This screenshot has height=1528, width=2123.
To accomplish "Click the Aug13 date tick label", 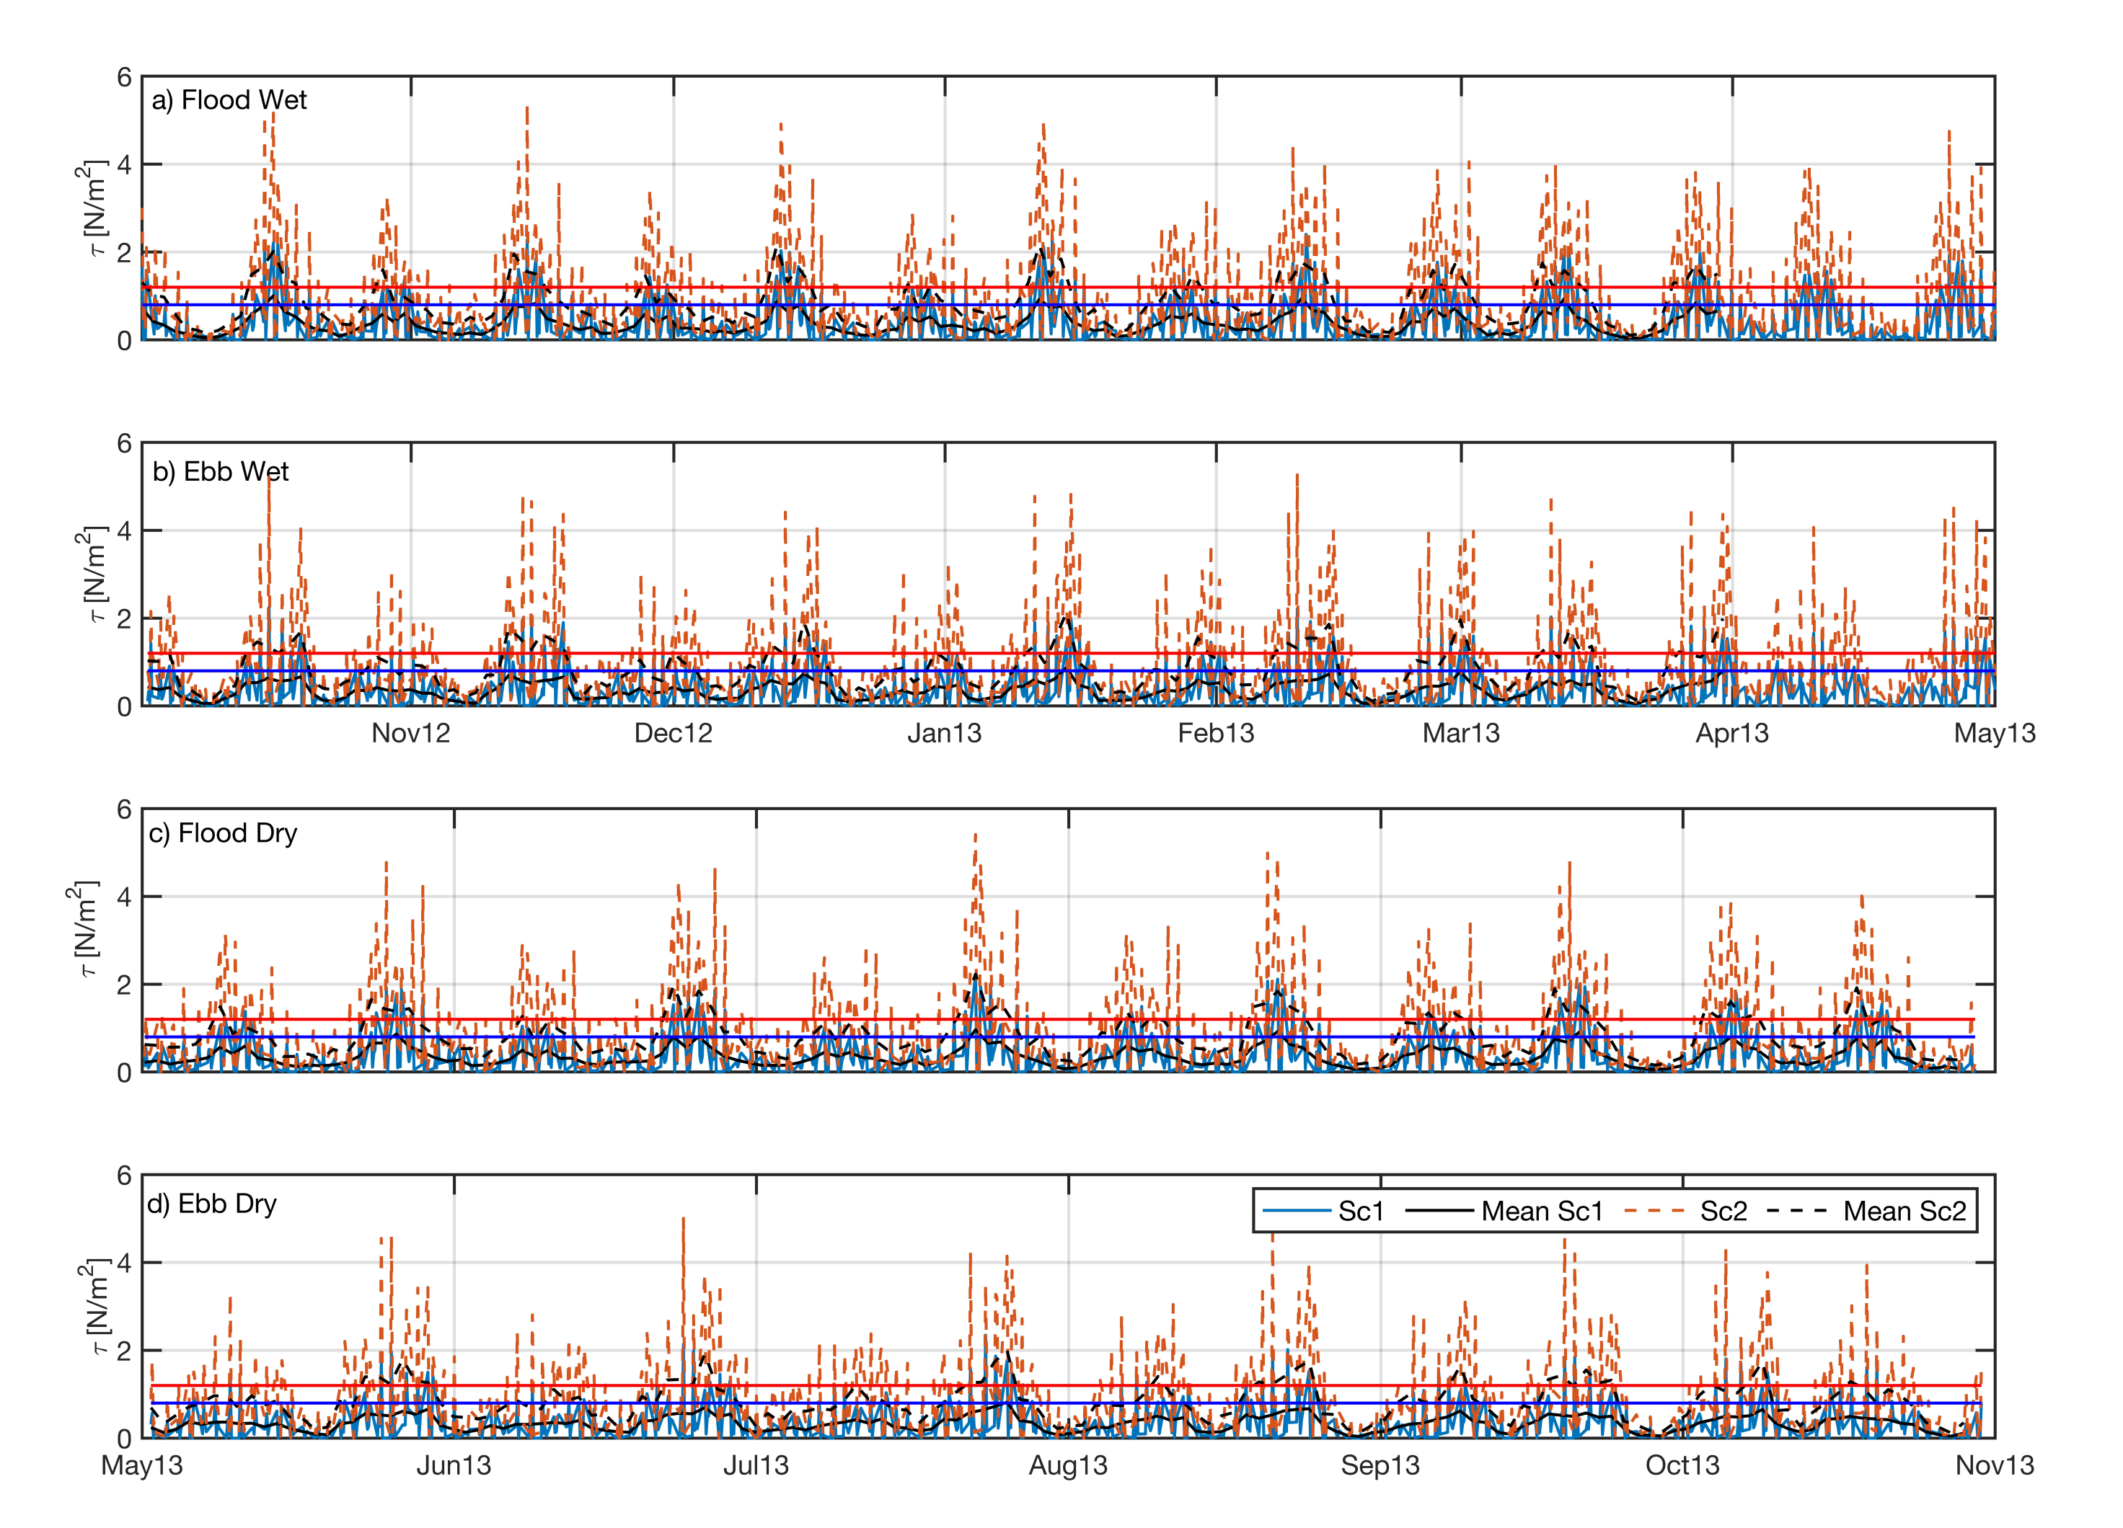I will 1068,1465.
